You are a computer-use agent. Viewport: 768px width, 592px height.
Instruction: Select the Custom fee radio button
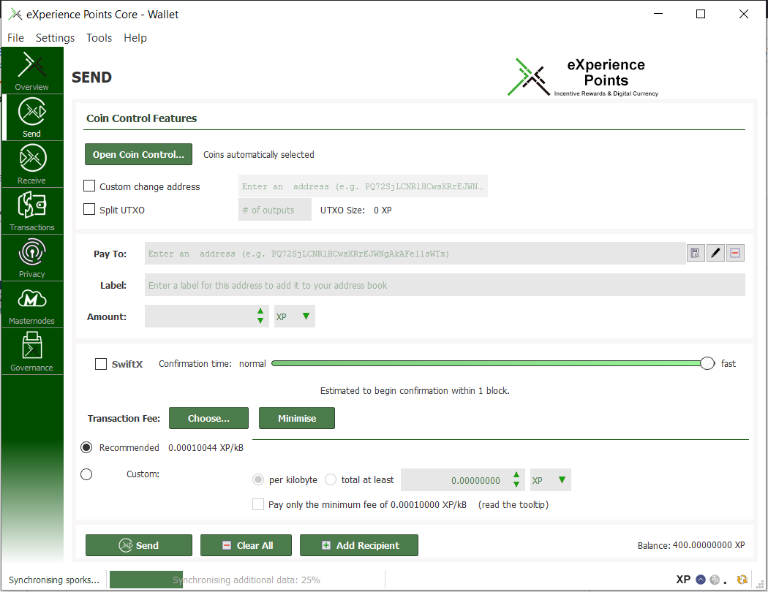[86, 474]
